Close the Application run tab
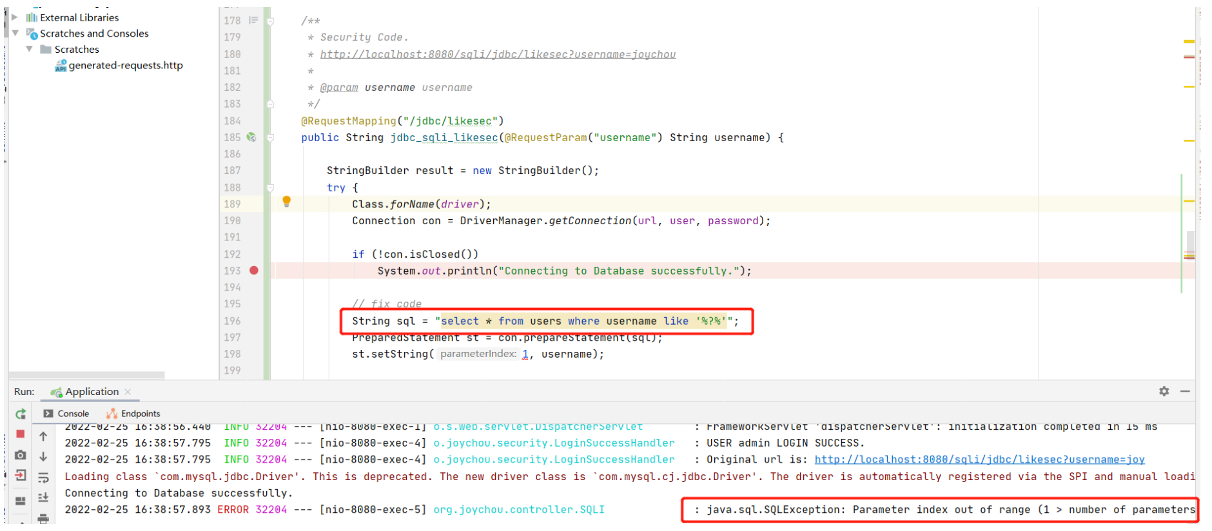 pyautogui.click(x=128, y=392)
